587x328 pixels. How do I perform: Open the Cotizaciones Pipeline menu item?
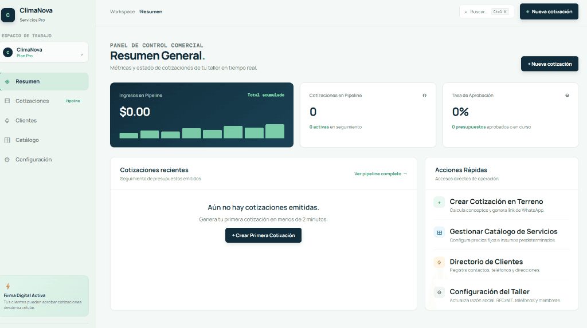click(44, 101)
